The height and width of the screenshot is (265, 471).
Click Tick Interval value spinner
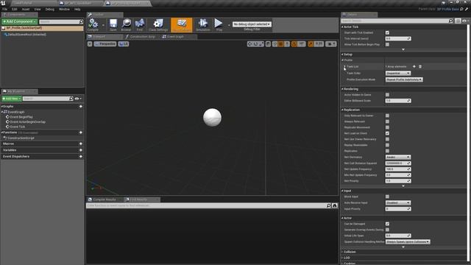pyautogui.click(x=398, y=38)
